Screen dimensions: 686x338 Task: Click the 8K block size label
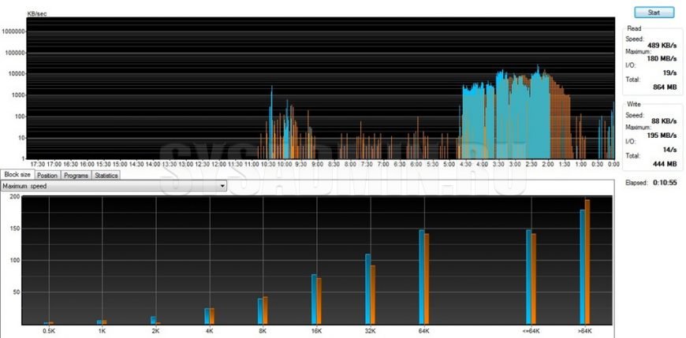tap(263, 331)
